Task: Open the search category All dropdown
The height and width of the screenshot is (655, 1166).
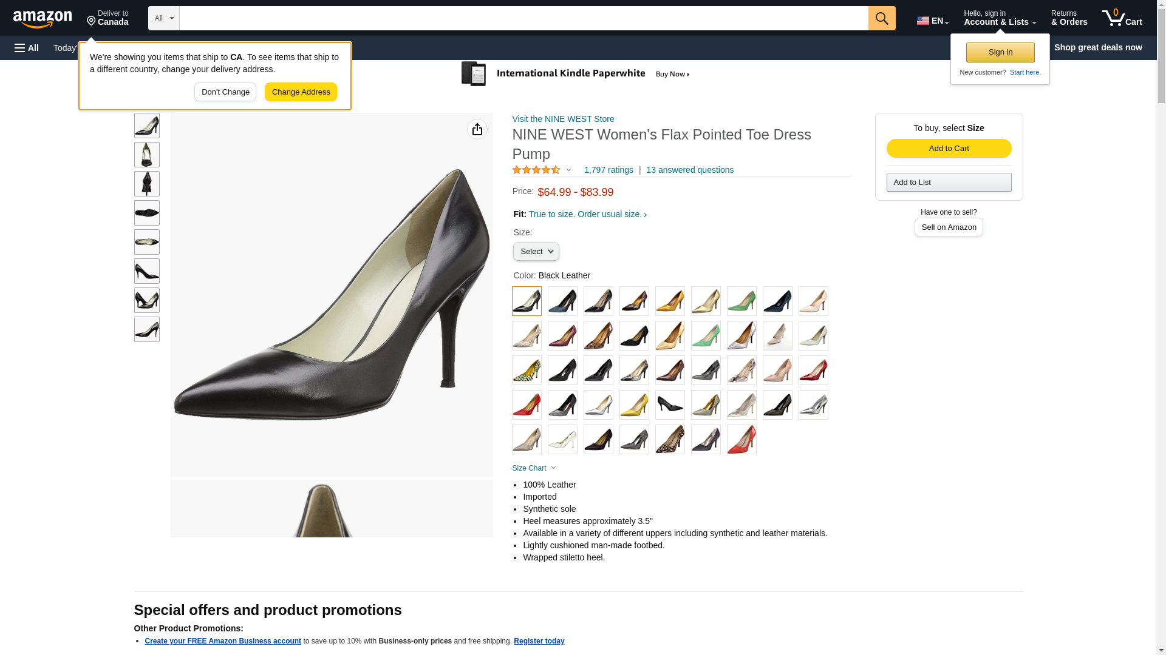Action: click(x=163, y=18)
